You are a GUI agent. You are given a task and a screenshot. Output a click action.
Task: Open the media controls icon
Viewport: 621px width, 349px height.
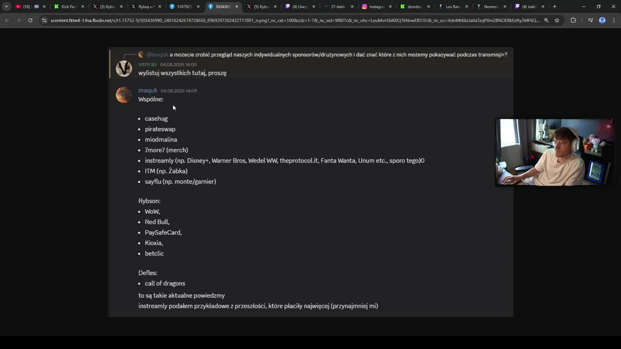pos(590,20)
